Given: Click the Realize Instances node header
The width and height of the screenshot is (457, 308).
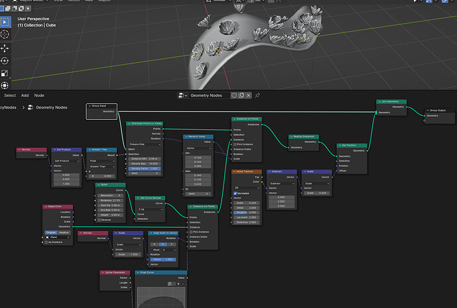Looking at the screenshot, I should [x=304, y=136].
